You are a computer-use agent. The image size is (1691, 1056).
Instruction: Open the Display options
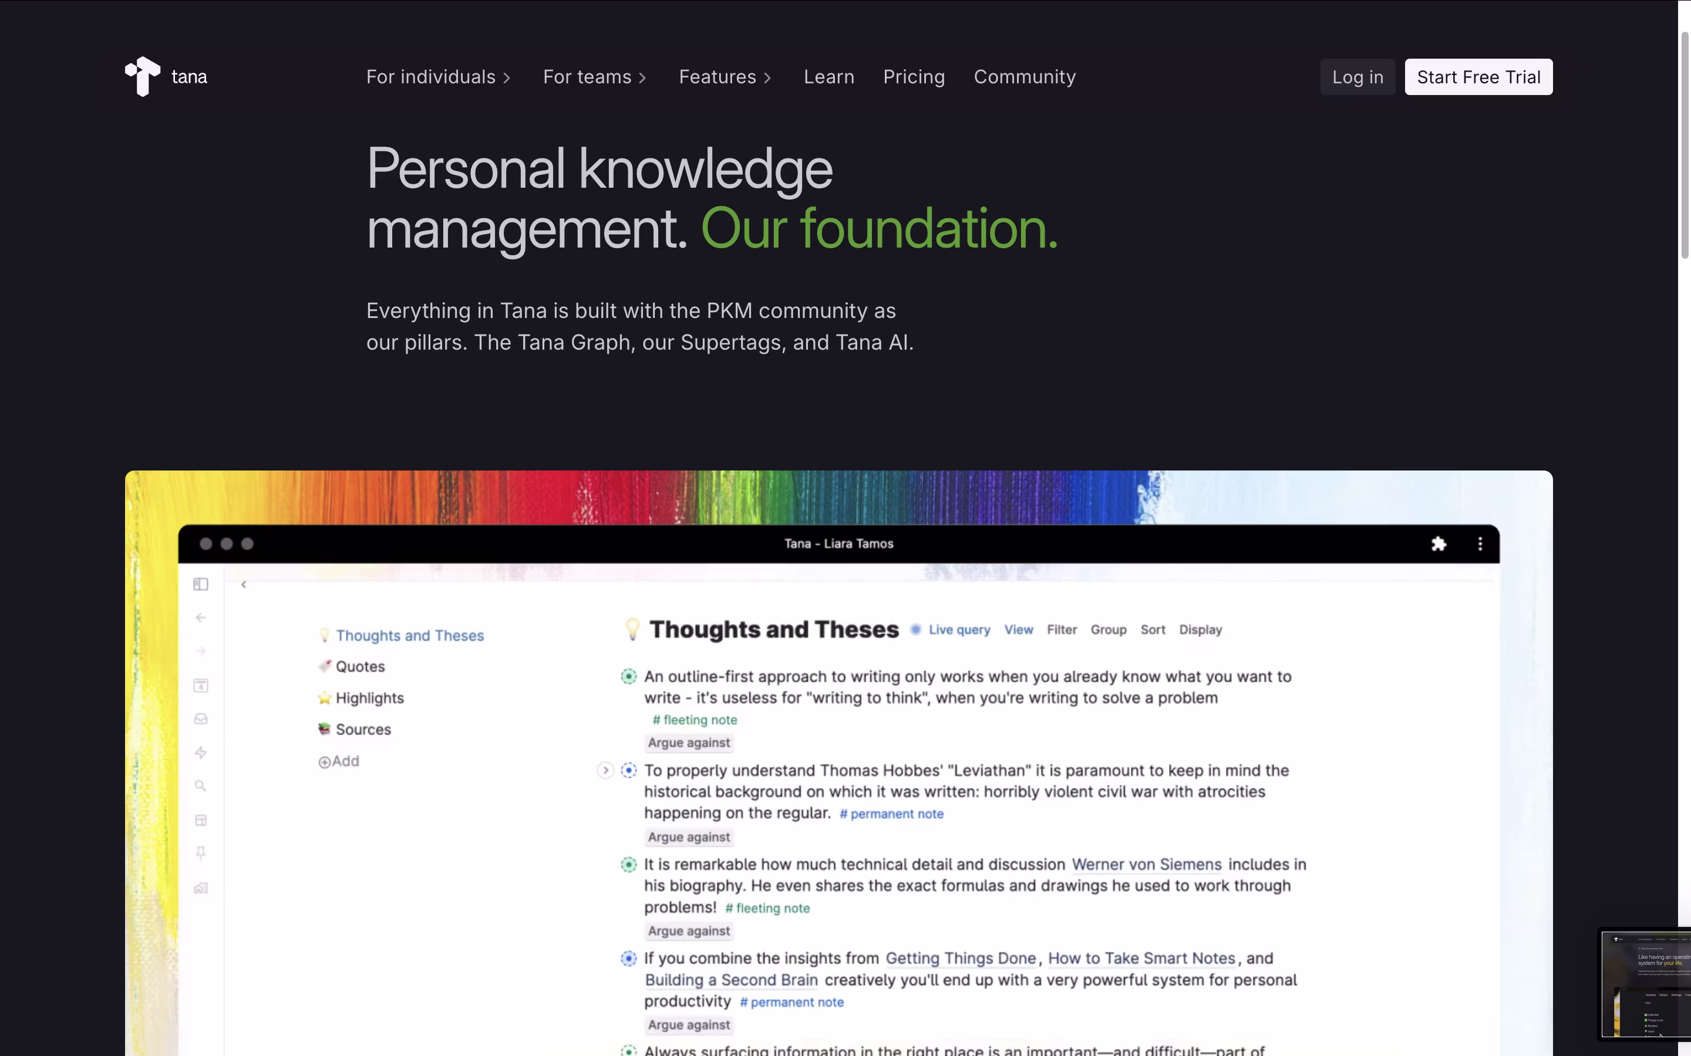click(x=1201, y=629)
